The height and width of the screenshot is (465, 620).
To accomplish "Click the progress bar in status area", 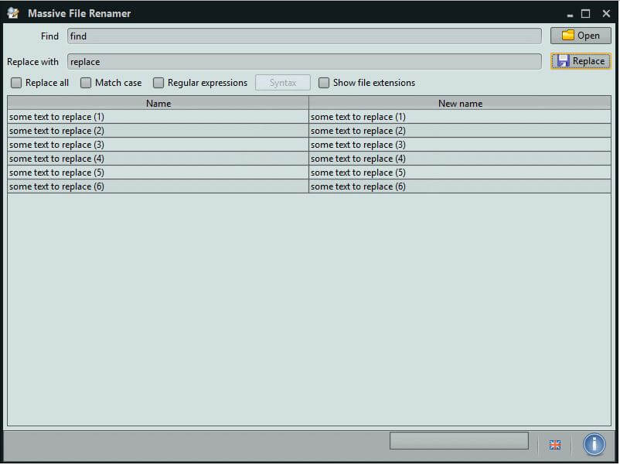I will [458, 441].
